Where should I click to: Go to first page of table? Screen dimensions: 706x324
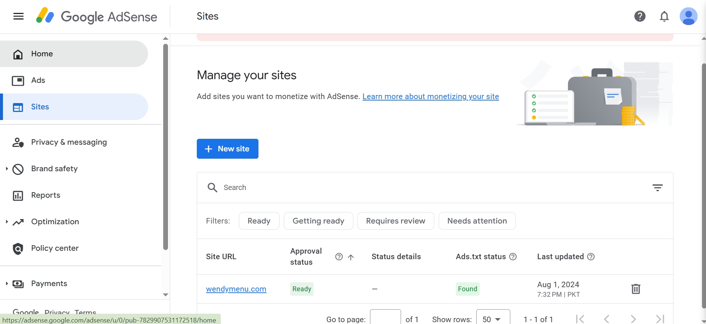click(x=580, y=319)
